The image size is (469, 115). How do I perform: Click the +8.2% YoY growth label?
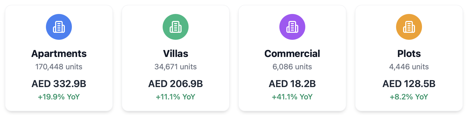[409, 97]
